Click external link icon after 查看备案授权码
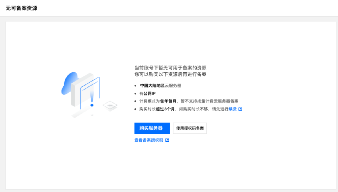This screenshot has height=192, width=338. [x=168, y=140]
